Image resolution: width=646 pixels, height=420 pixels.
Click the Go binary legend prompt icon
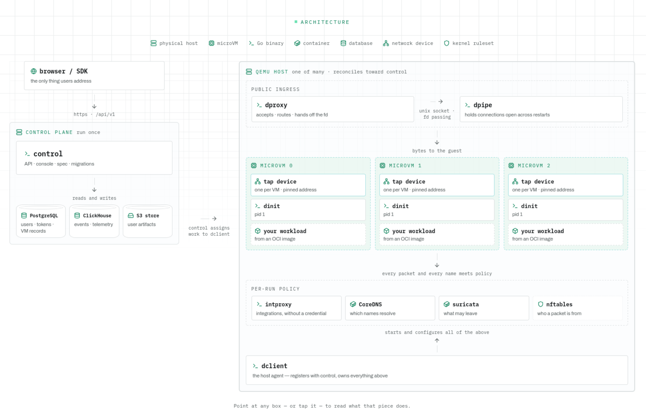coord(251,43)
